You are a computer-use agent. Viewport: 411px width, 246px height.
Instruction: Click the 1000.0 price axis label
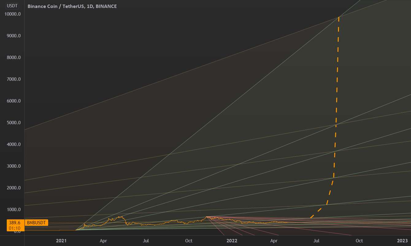point(13,210)
